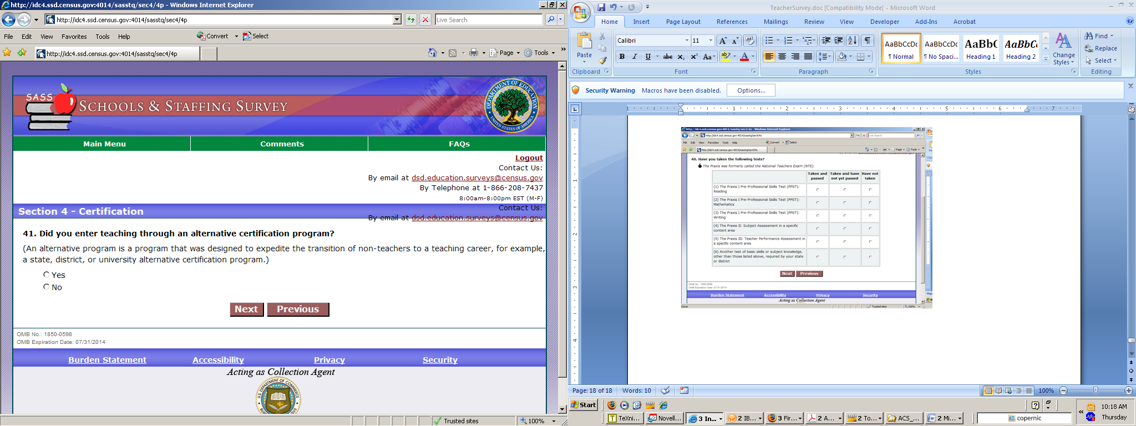The image size is (1136, 426).
Task: Toggle the Show/Hide paragraph marks icon
Action: pyautogui.click(x=868, y=40)
